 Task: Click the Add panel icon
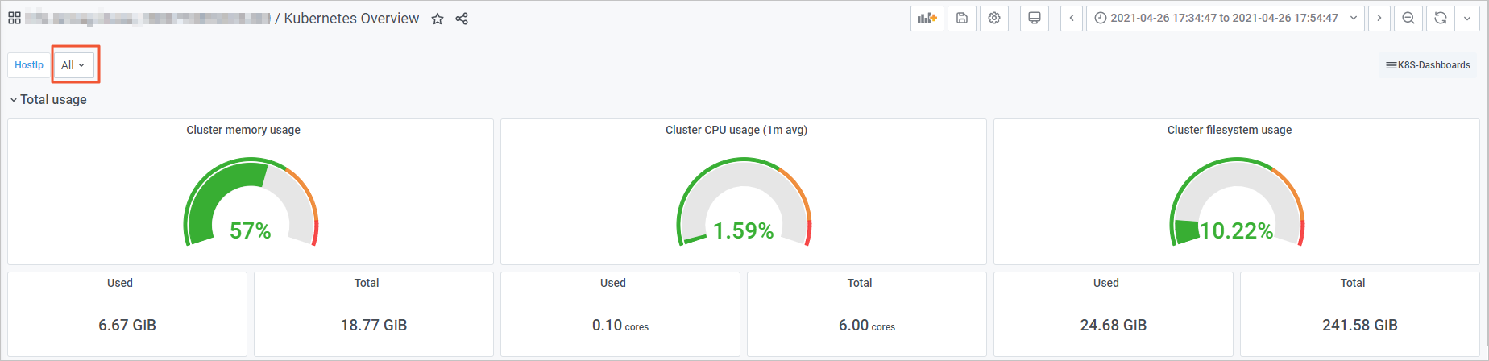tap(927, 18)
